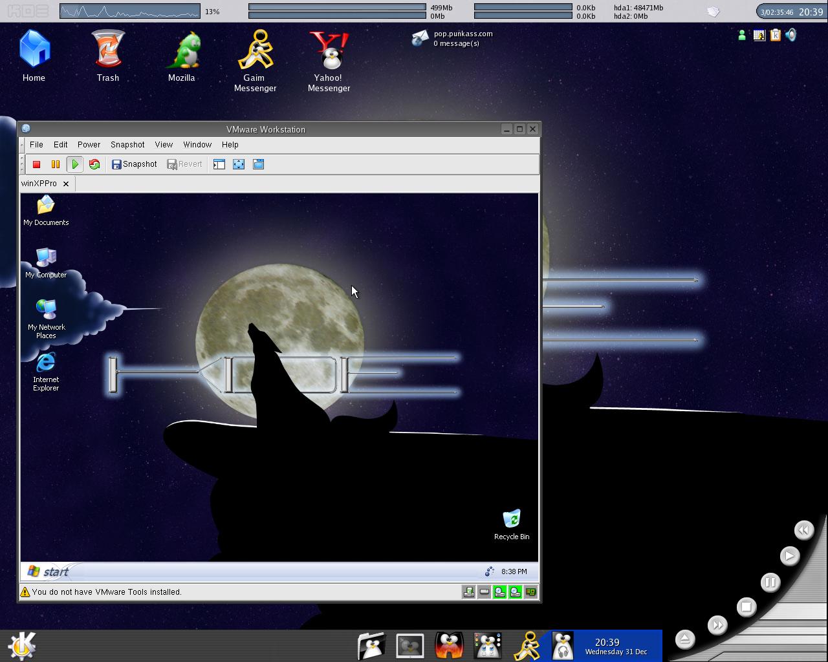This screenshot has width=828, height=662.
Task: Click the penguin with headphones icon in bottom panel
Action: point(563,645)
